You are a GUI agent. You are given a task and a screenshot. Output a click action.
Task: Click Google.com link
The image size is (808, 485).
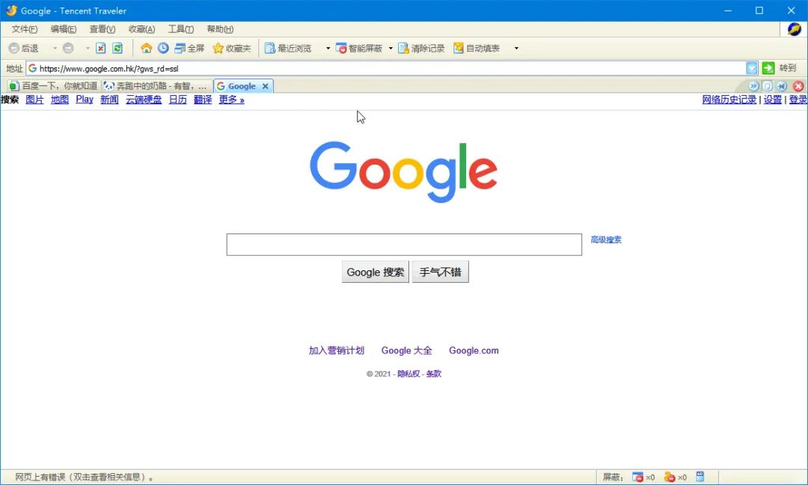click(x=474, y=350)
